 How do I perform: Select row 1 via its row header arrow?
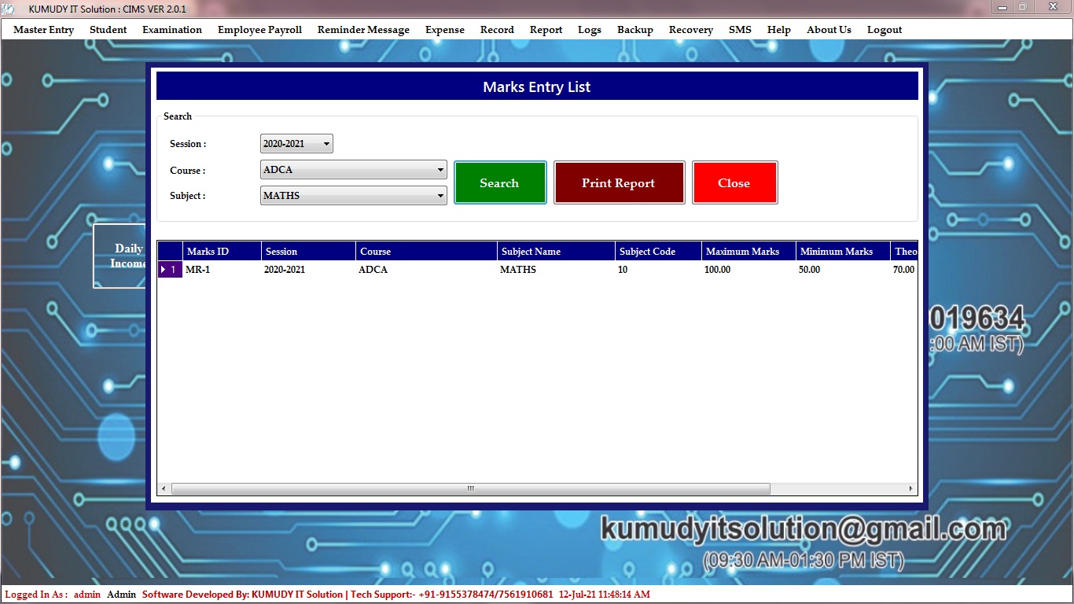point(169,270)
